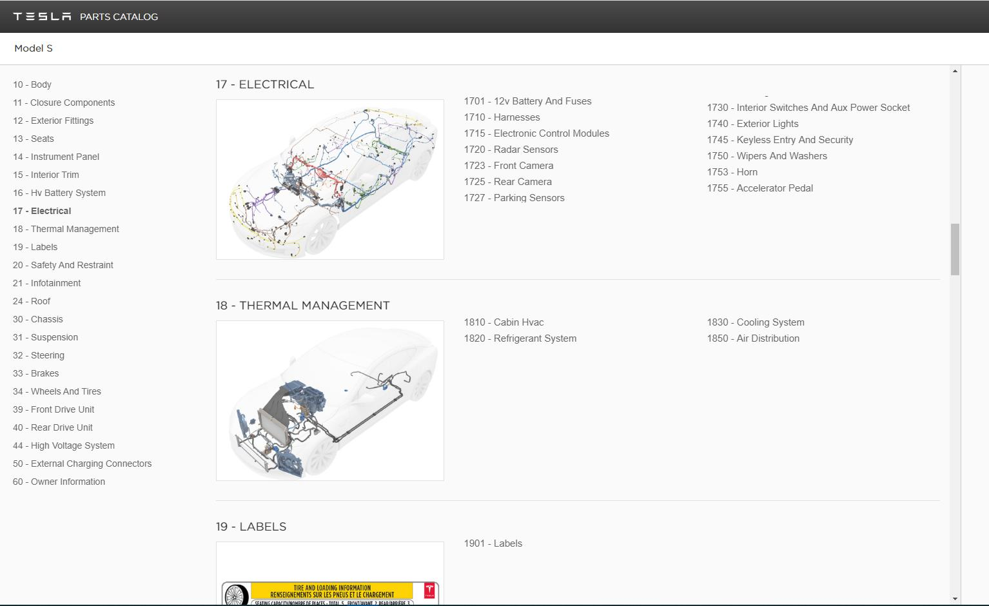Viewport: 989px width, 606px height.
Task: Open 1830 - Cooling System
Action: pos(756,322)
